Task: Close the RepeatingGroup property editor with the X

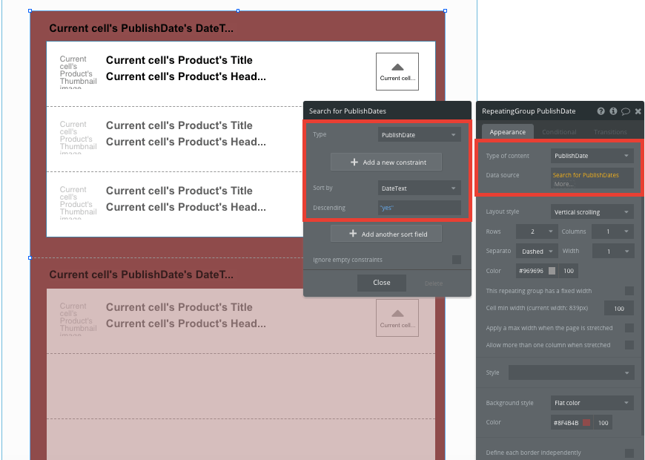Action: click(637, 111)
